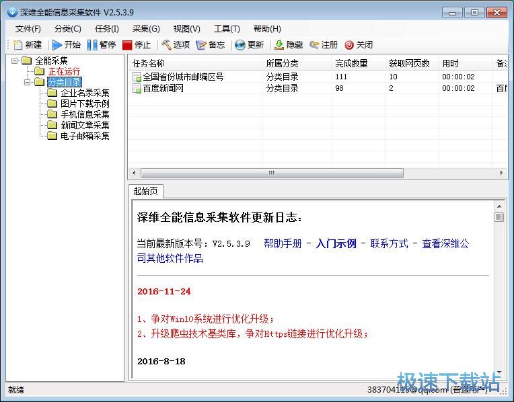Select 手机信息采集 category

tap(85, 114)
